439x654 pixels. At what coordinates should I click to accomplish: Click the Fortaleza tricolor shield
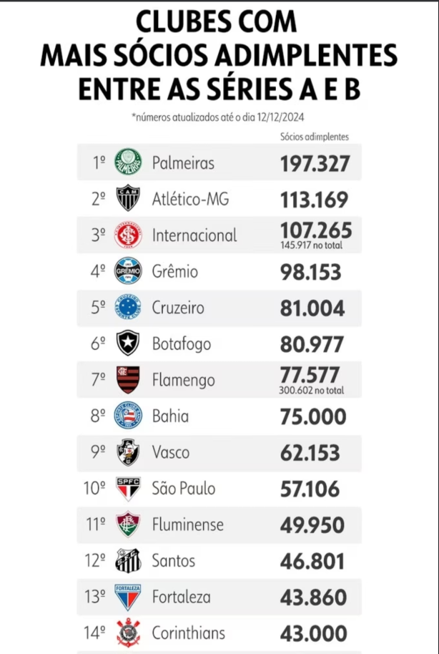tap(128, 597)
